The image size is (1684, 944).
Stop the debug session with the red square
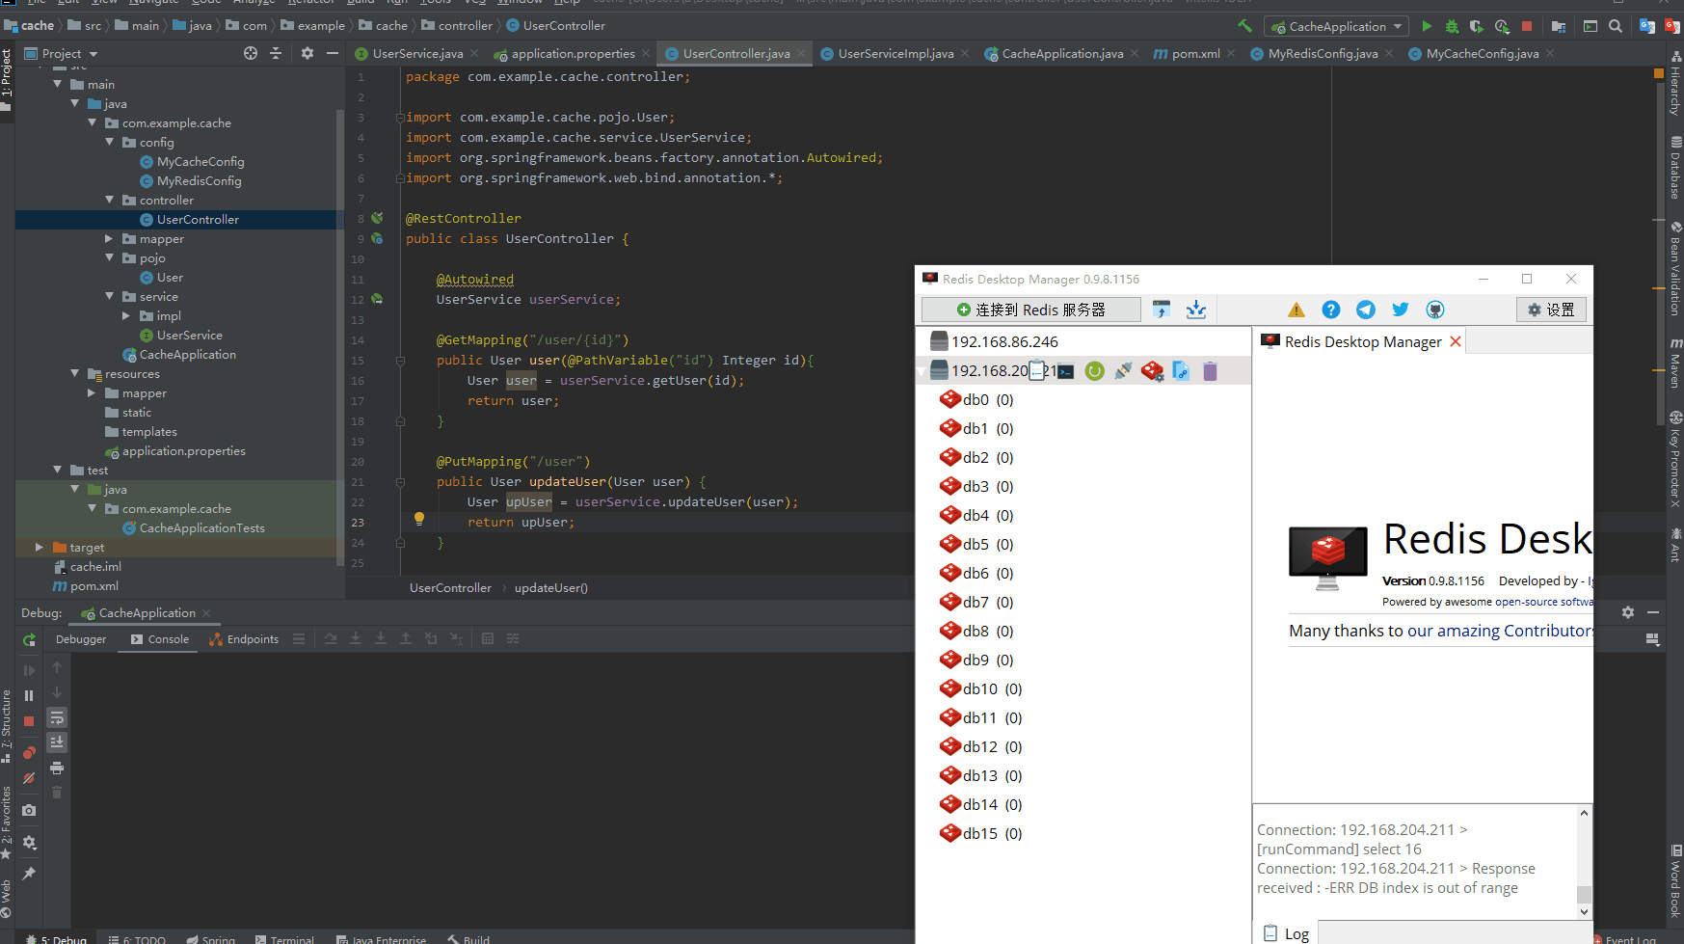(x=29, y=721)
